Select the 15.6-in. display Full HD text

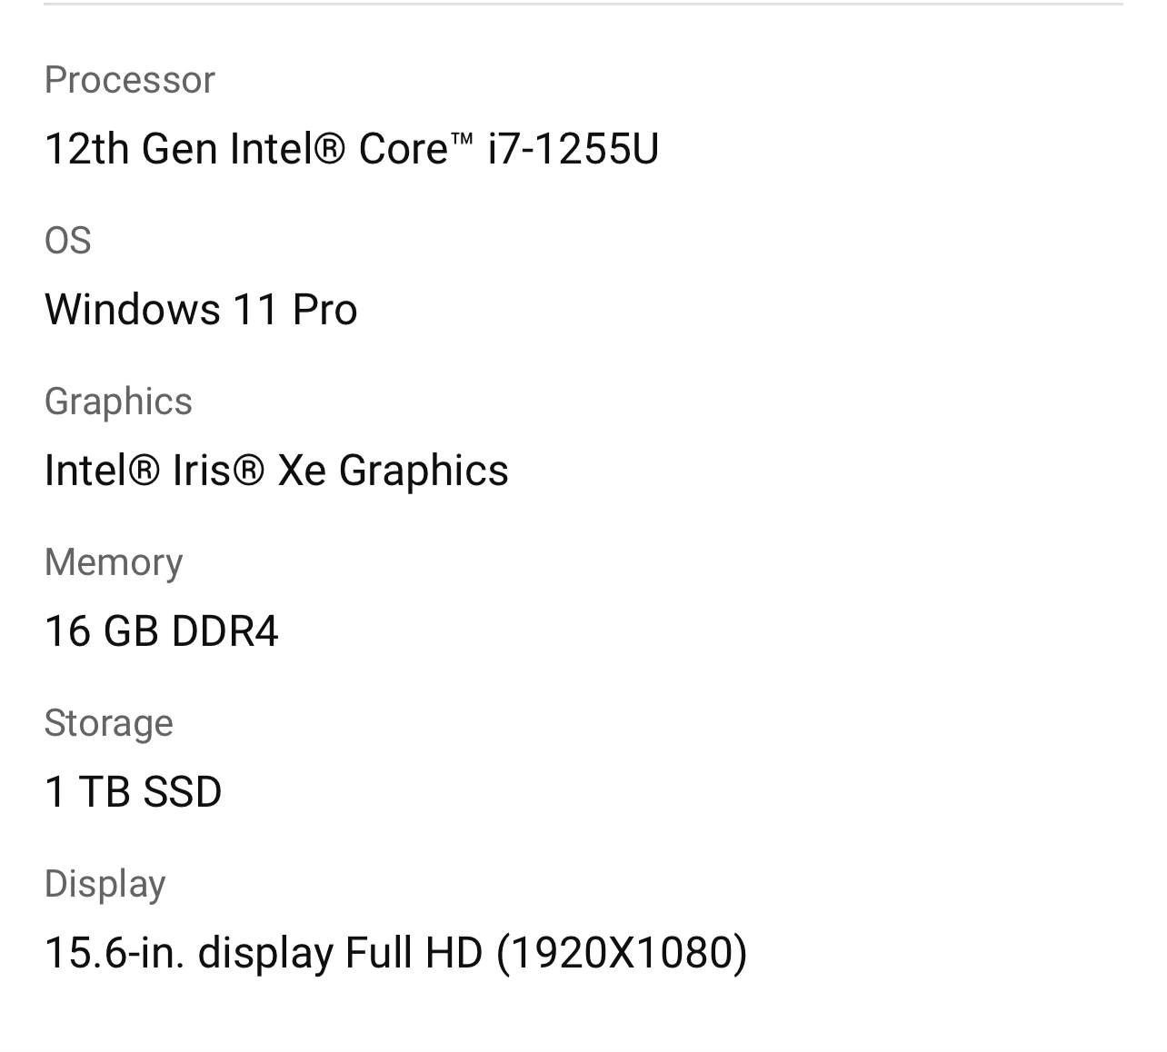click(x=264, y=952)
